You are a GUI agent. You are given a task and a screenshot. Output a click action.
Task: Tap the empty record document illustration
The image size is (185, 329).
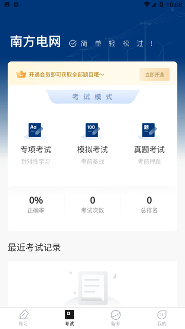92,288
